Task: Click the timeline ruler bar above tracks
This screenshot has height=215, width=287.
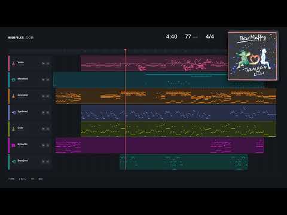Action: [118, 51]
